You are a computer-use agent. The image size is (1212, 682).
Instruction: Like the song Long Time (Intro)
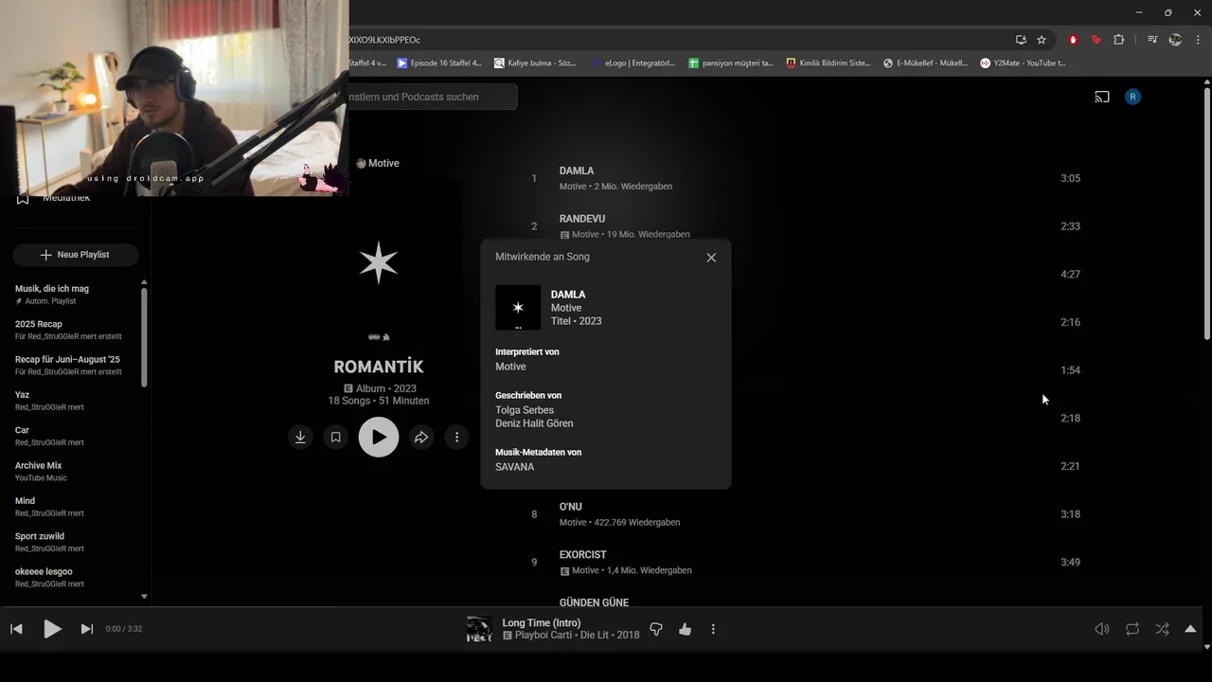click(685, 629)
